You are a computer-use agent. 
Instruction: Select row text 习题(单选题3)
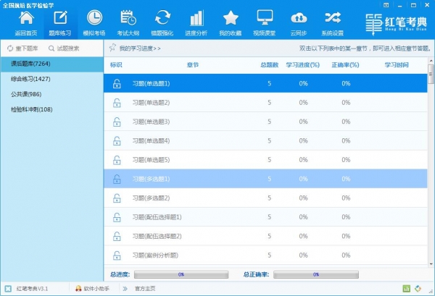151,122
